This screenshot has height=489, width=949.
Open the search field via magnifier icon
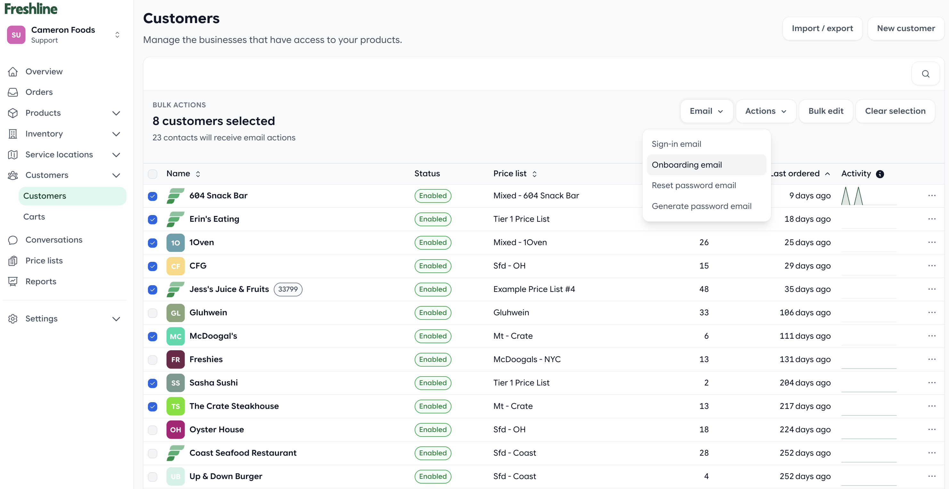coord(926,73)
